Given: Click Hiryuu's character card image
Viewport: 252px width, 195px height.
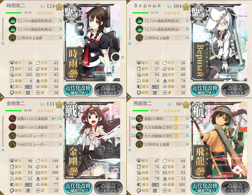Looking at the screenshot, I should pos(219,140).
